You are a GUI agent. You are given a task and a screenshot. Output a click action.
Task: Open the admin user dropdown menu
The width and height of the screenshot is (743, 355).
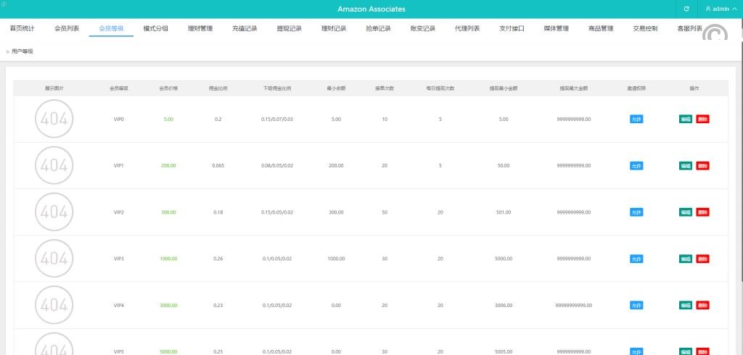coord(721,9)
